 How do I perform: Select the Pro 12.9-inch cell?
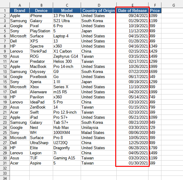tap(67, 112)
